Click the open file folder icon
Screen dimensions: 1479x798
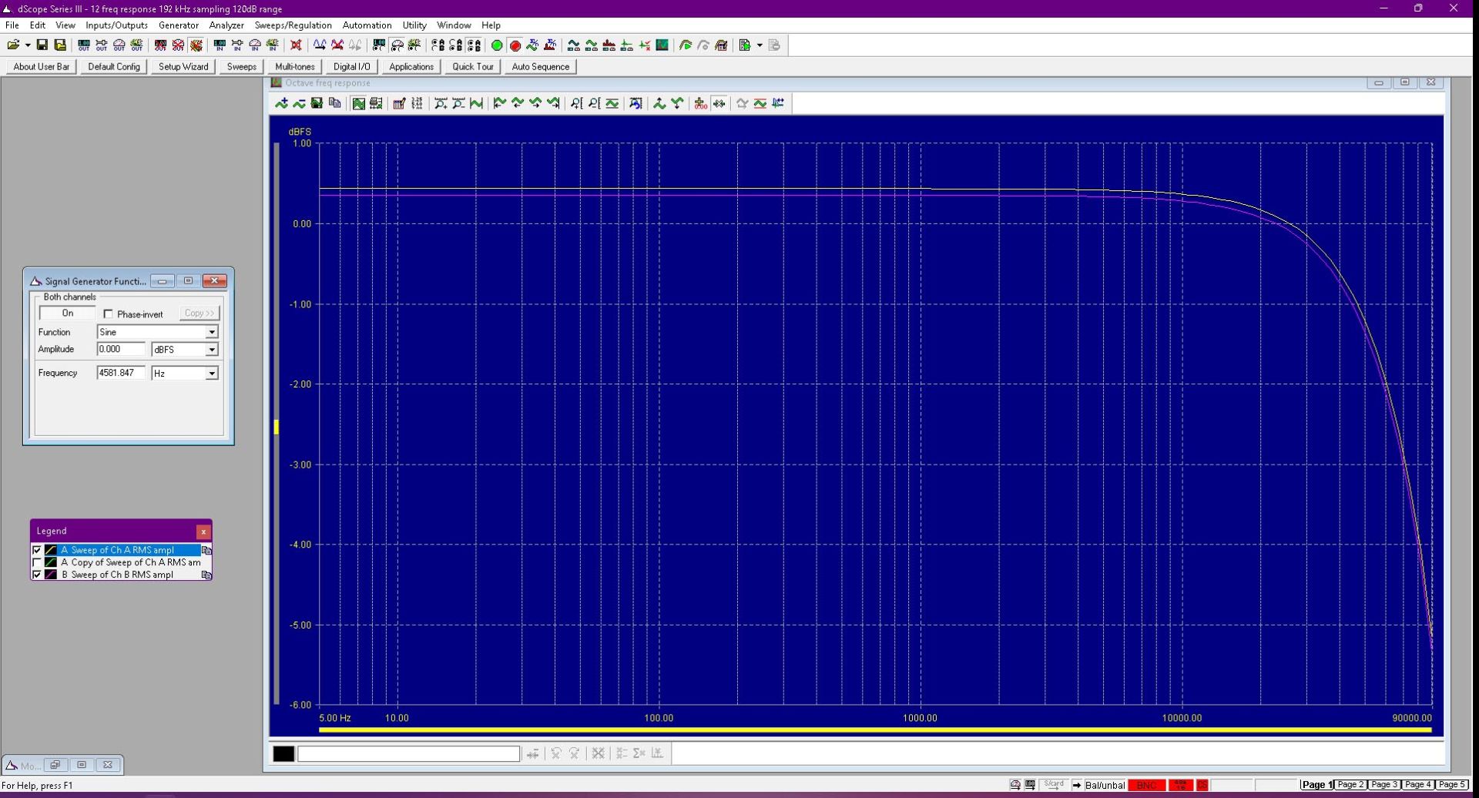13,45
